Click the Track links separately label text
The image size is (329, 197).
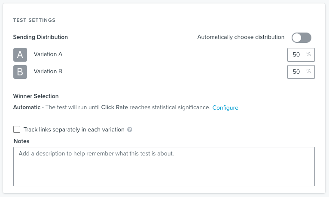point(74,129)
